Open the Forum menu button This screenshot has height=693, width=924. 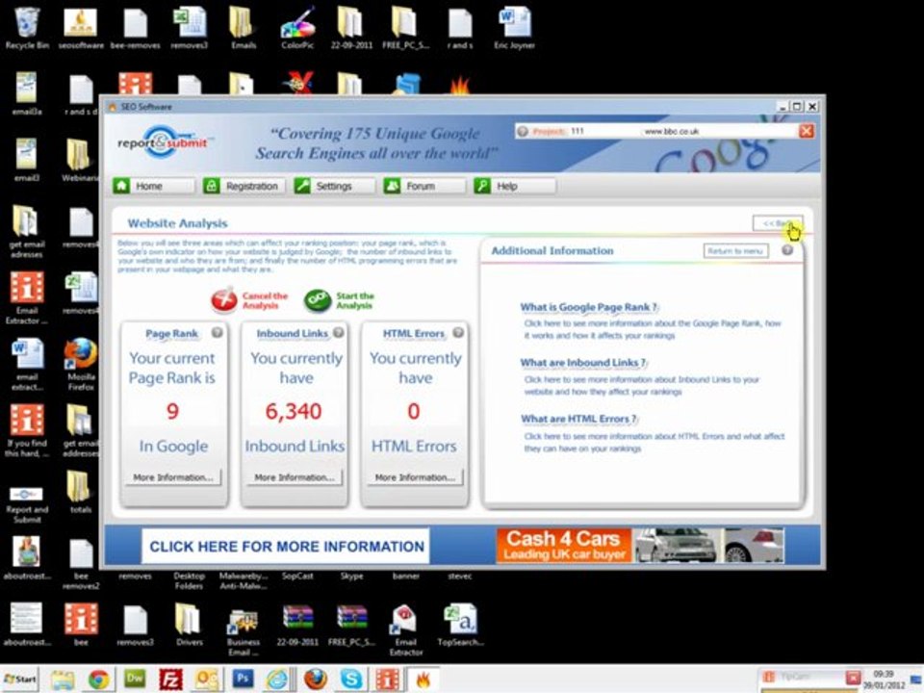point(423,186)
